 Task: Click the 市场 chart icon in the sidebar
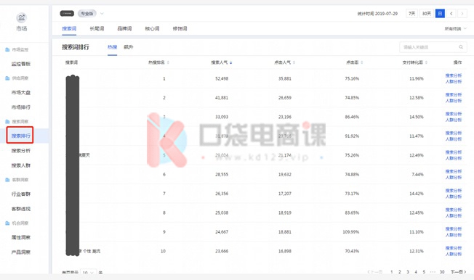tap(22, 18)
